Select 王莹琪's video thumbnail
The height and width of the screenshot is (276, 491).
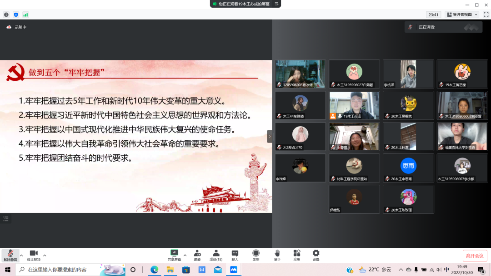(354, 136)
